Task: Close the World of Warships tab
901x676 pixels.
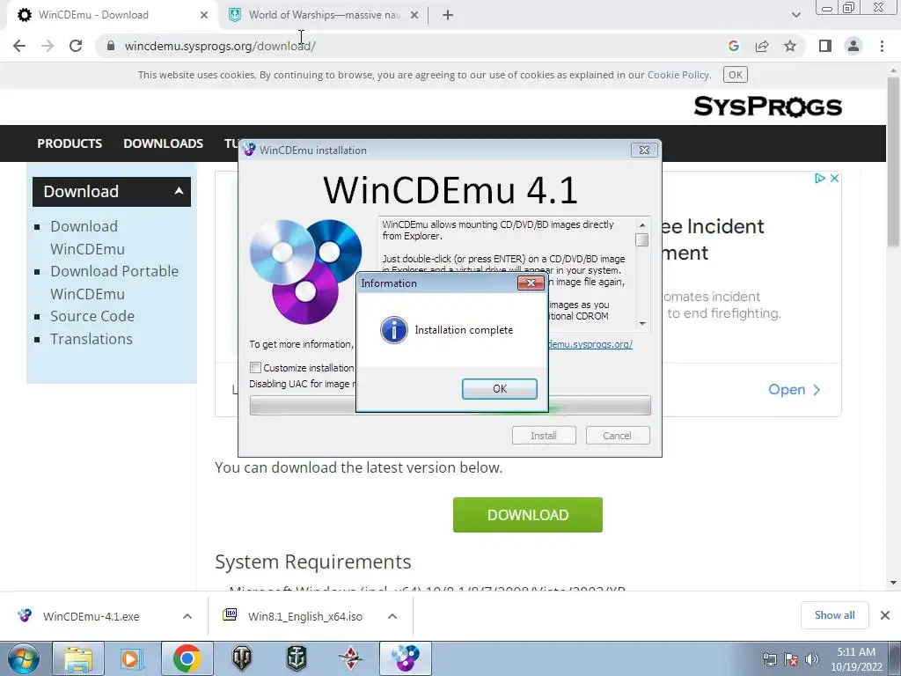Action: point(414,15)
